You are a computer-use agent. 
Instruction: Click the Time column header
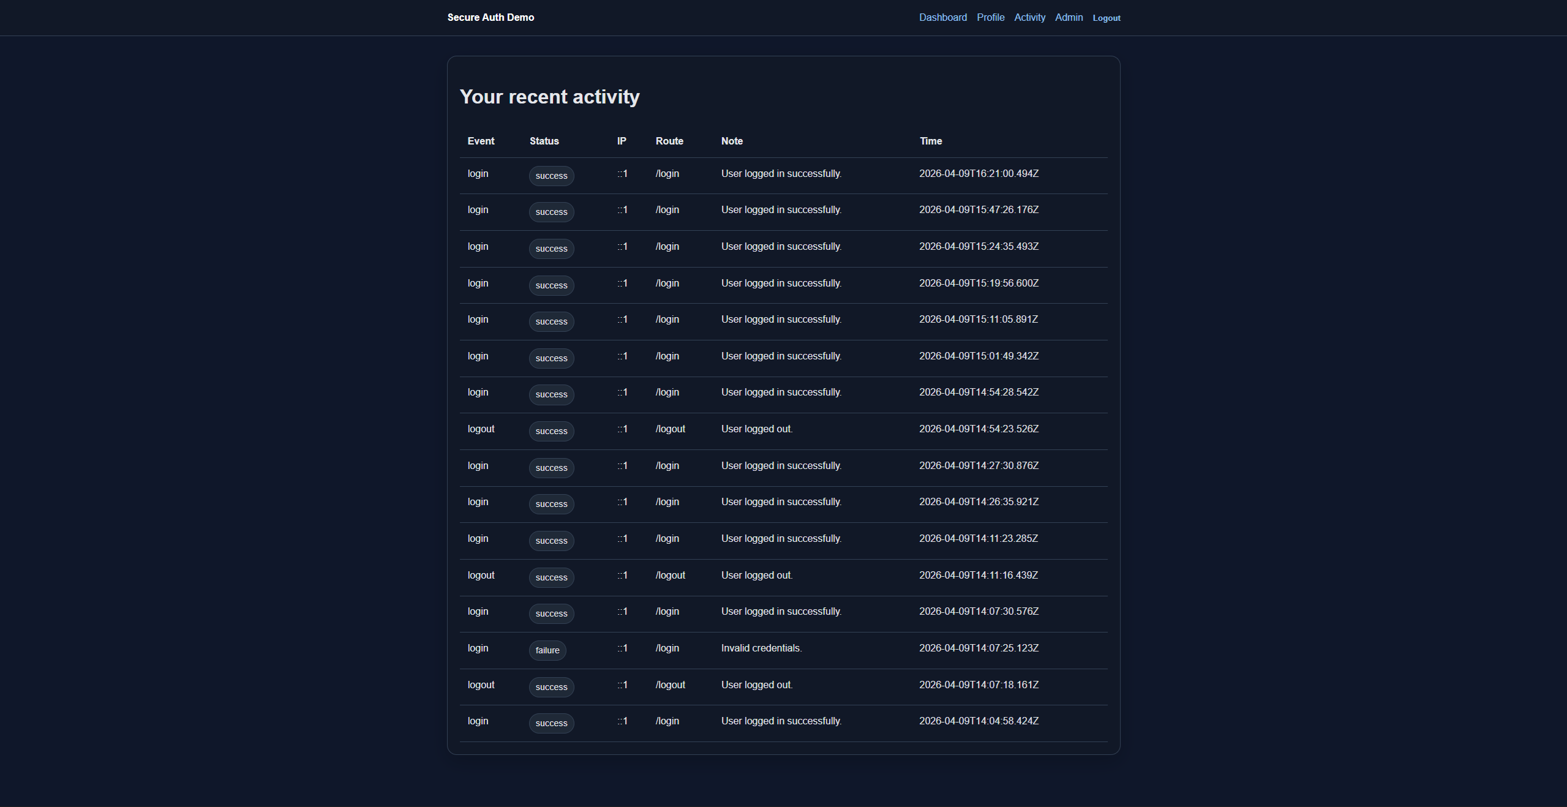(x=930, y=141)
